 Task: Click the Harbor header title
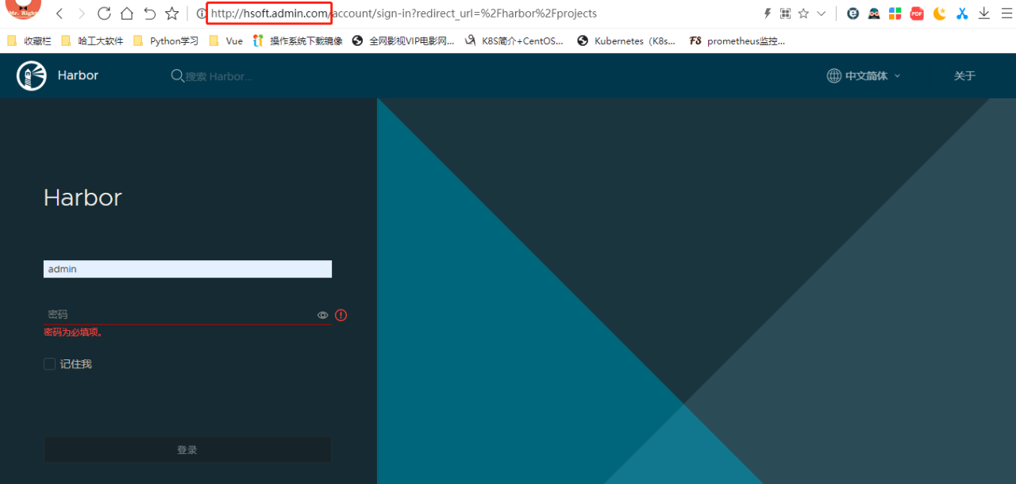tap(78, 75)
